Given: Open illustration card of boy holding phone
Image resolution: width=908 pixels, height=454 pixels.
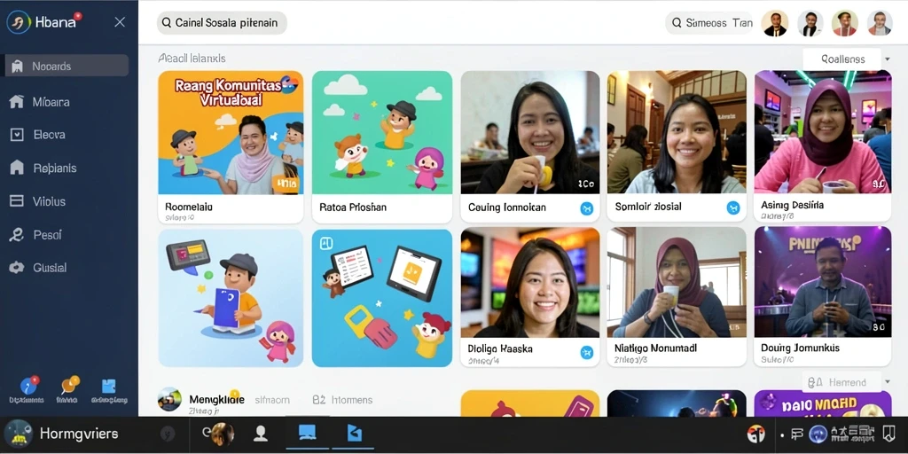Looking at the screenshot, I should point(231,298).
